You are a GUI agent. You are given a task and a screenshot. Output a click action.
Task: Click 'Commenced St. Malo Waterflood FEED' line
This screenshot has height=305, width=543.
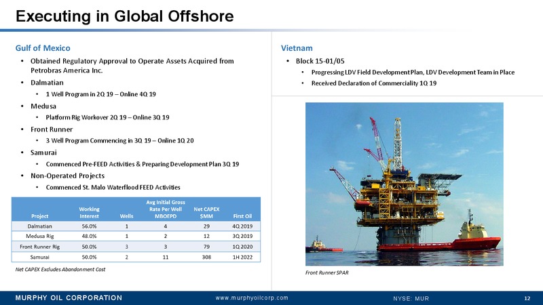point(113,188)
